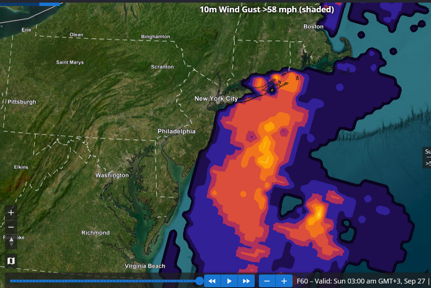
Task: Click the Virginia Beach label on the map
Action: pyautogui.click(x=145, y=266)
